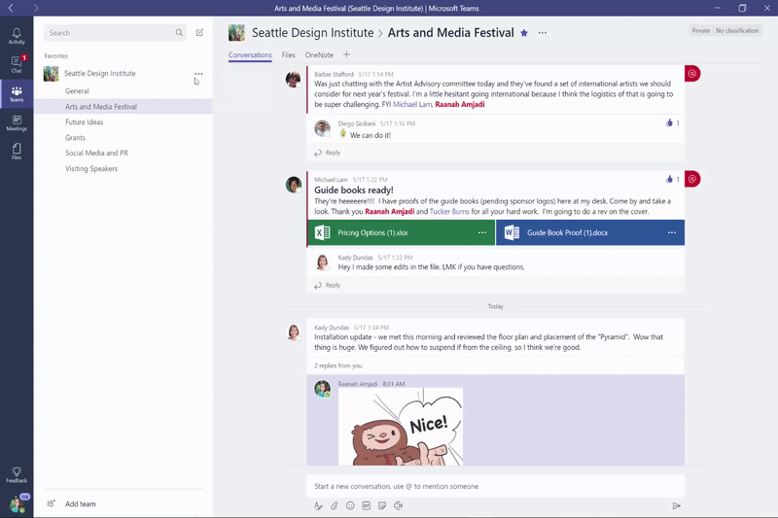
Task: Switch to the OneNote tab
Action: click(319, 55)
